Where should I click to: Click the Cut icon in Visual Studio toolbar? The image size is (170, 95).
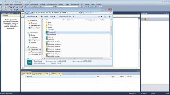tap(17, 7)
